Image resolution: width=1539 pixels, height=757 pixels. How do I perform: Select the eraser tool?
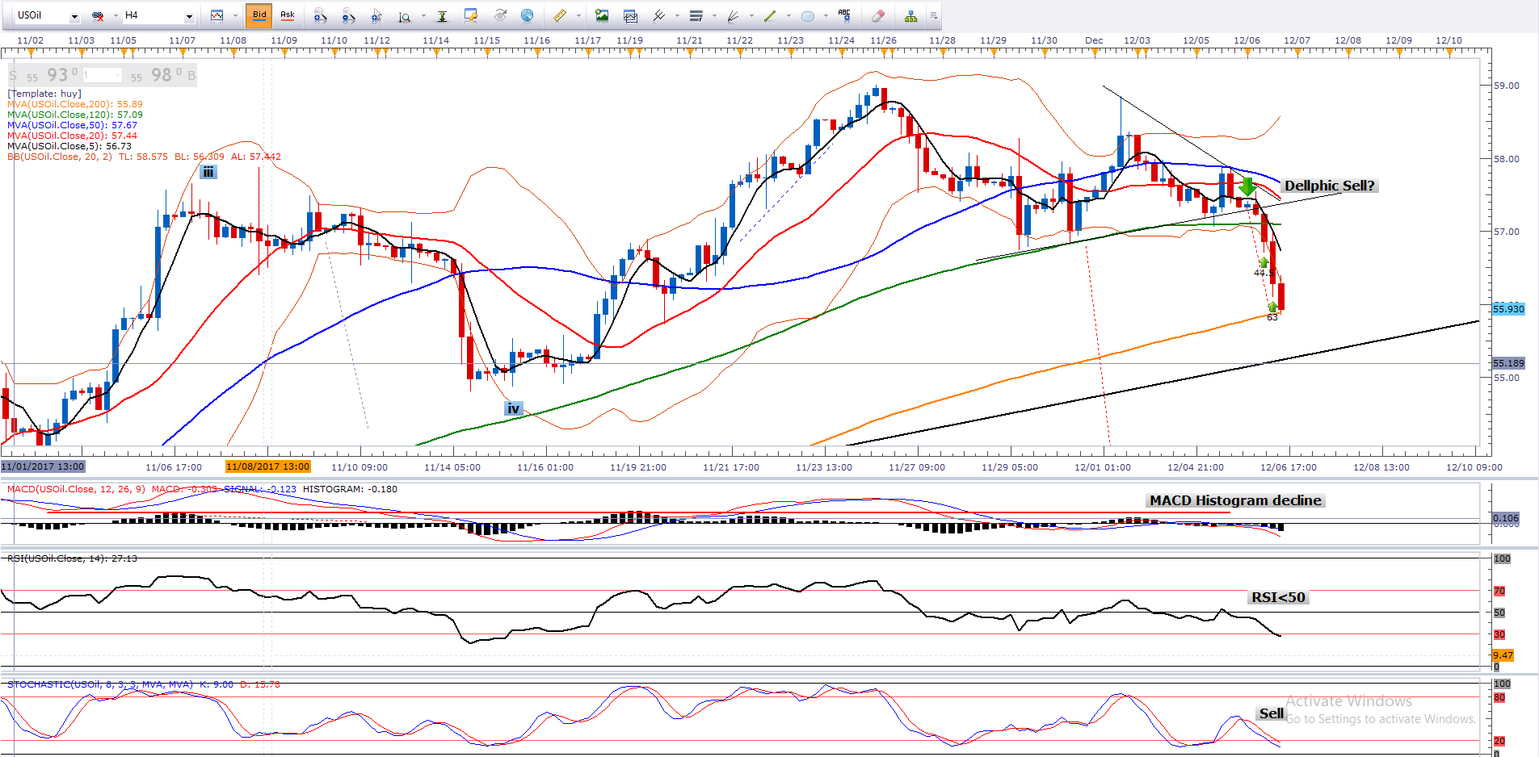click(878, 15)
